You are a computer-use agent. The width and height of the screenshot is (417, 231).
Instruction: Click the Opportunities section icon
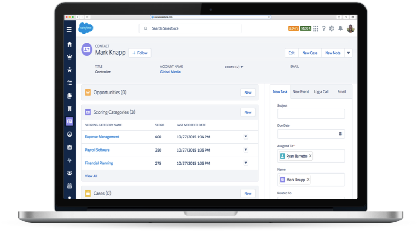click(88, 93)
